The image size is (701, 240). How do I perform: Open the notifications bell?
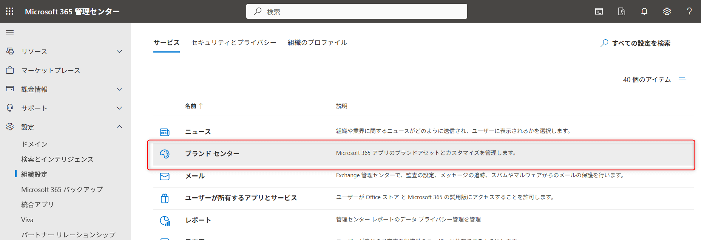click(644, 12)
